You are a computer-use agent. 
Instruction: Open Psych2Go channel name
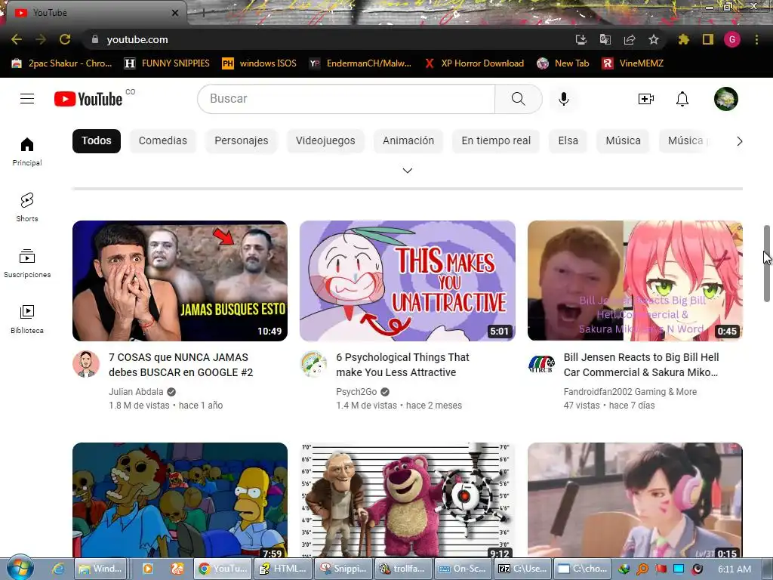(x=356, y=392)
